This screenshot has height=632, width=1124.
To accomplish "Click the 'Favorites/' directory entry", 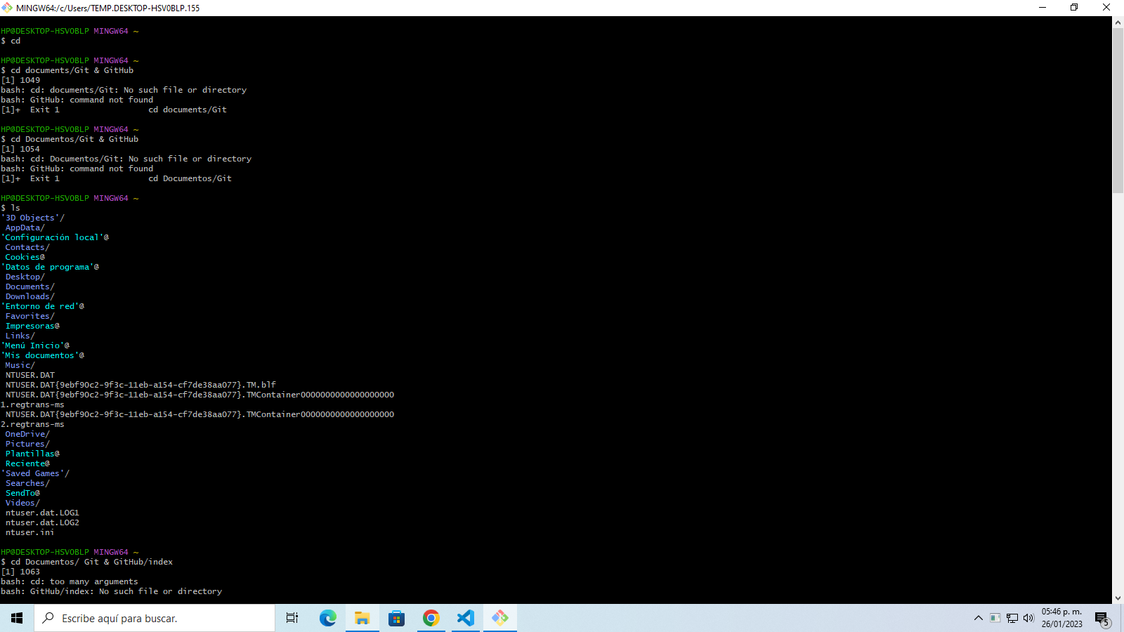I will click(x=30, y=316).
